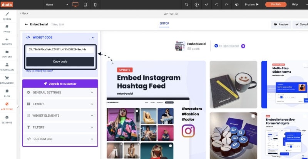Click the purple rocket badge icon

[x=243, y=46]
